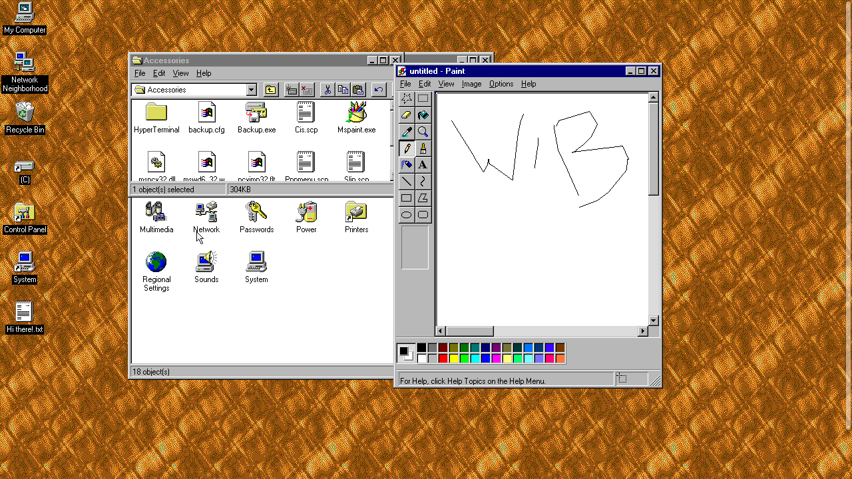
Task: Select the backup.cfg file
Action: click(x=206, y=118)
